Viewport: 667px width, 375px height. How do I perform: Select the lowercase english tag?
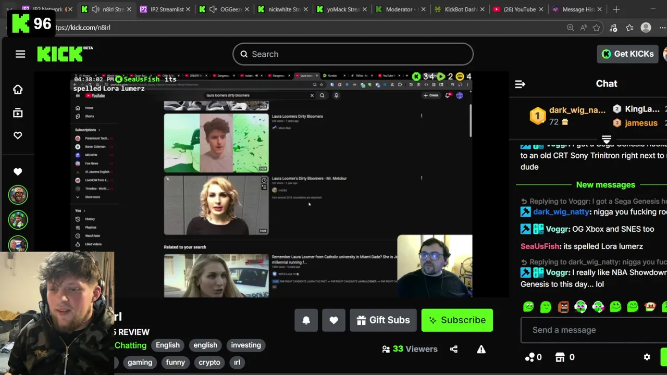click(x=205, y=345)
